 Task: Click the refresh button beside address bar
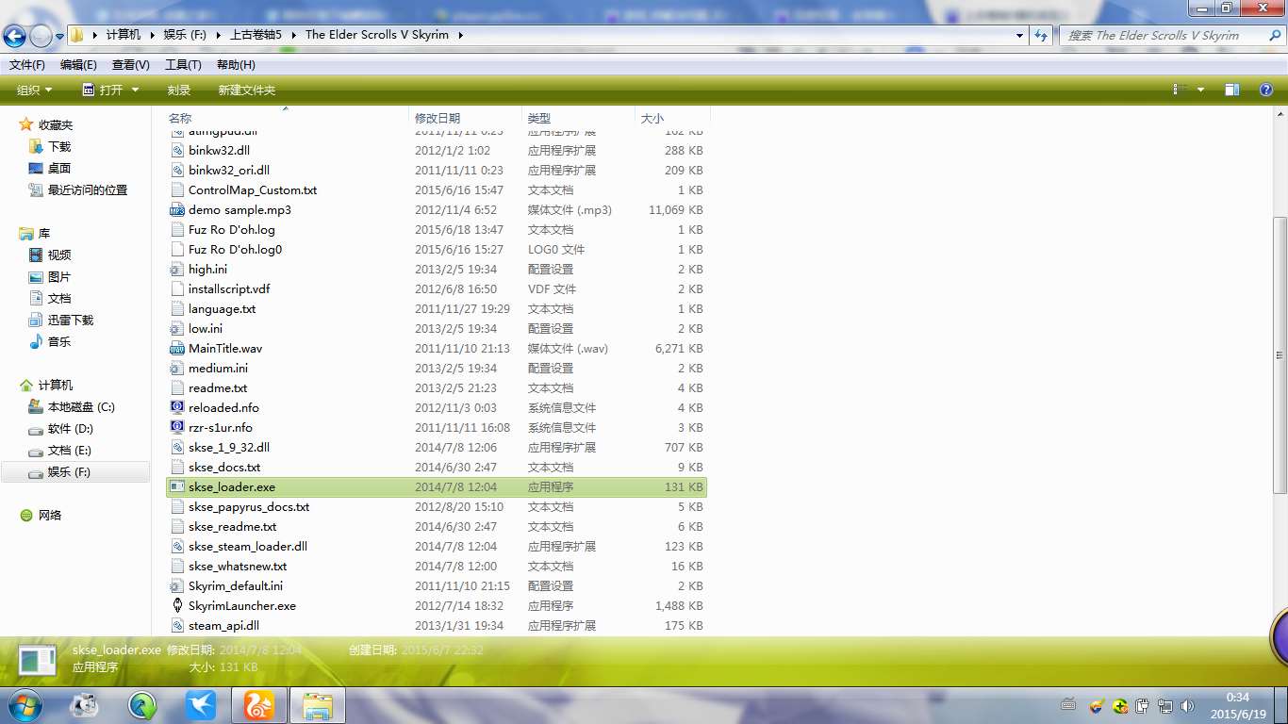point(1041,35)
